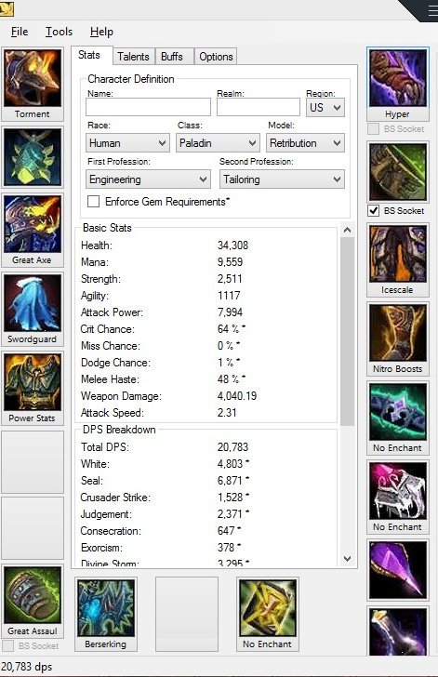This screenshot has height=677, width=438.
Task: Click the status bar text 20,783 dps
Action: tap(26, 667)
